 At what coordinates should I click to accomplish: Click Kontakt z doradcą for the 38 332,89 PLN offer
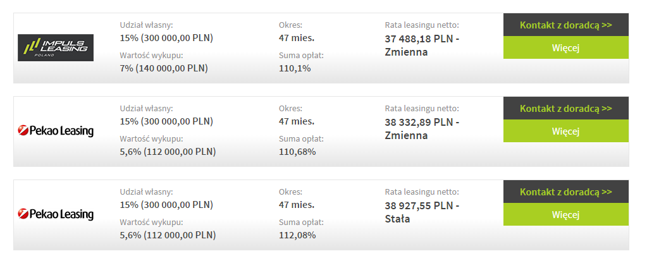click(x=565, y=109)
